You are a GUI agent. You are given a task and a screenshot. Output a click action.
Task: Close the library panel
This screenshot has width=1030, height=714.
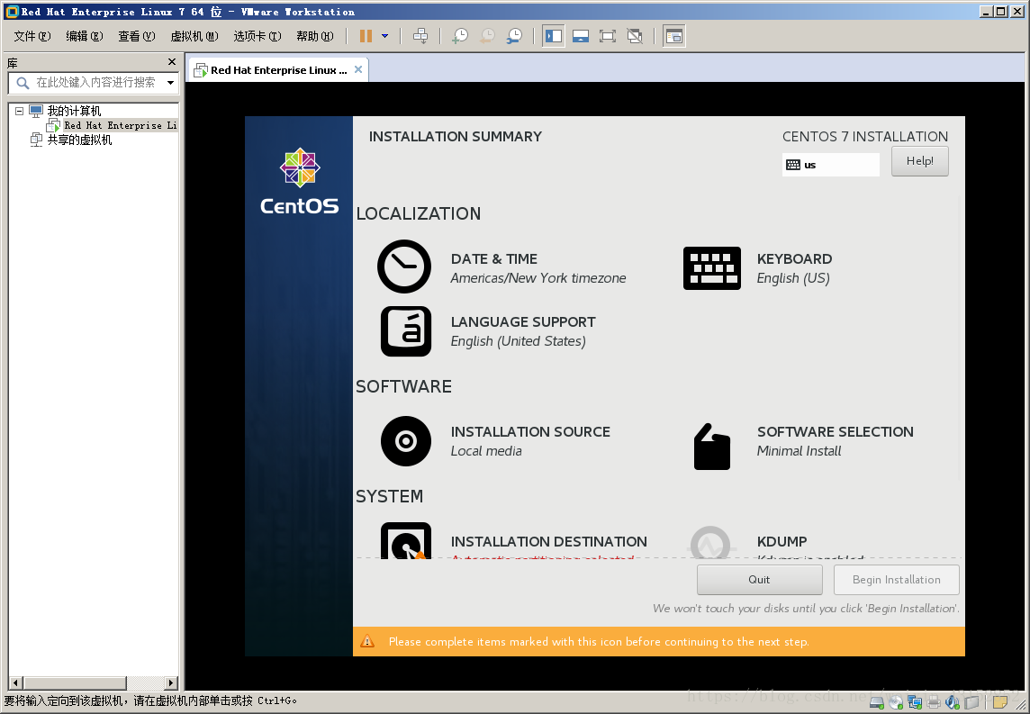[172, 62]
